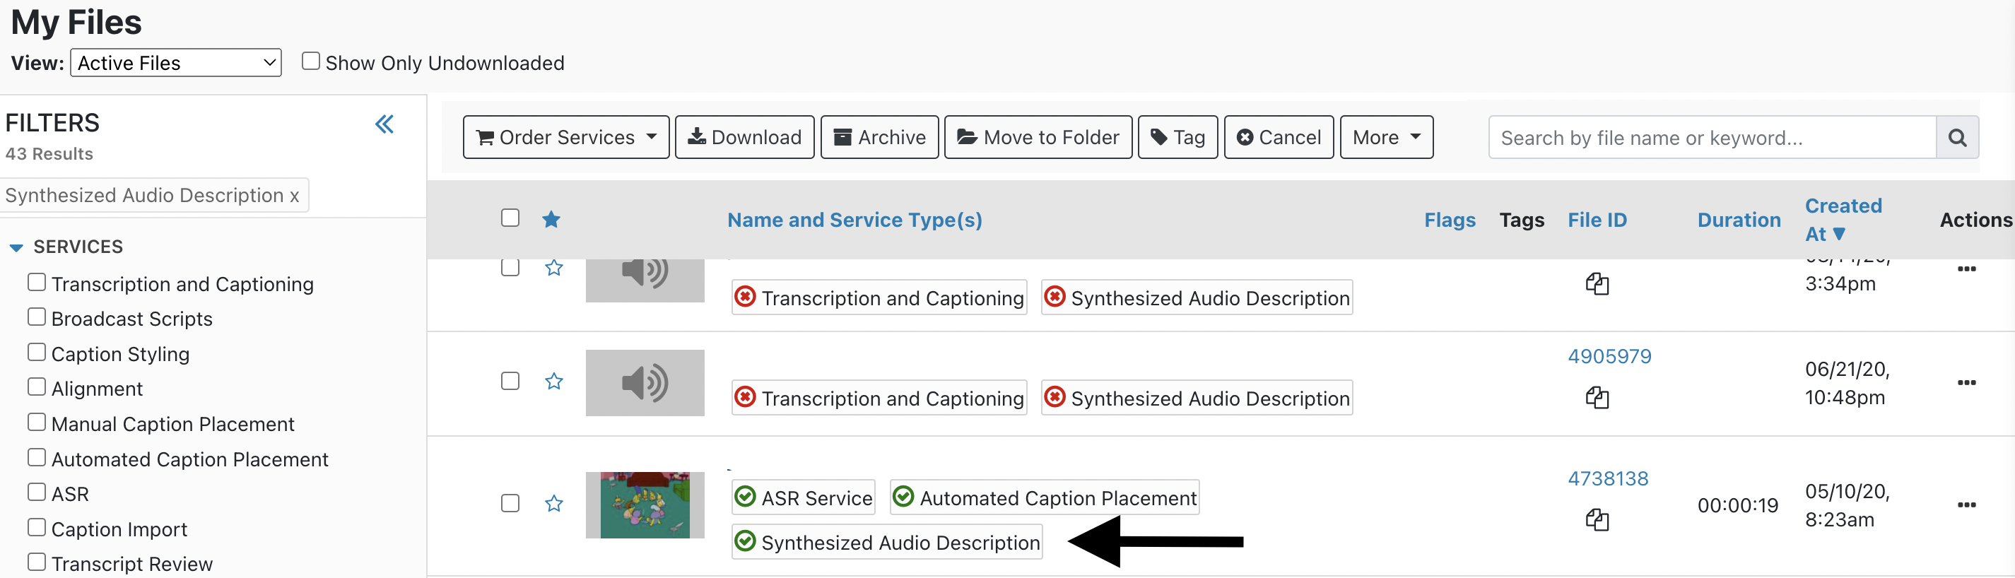Viewport: 2015px width, 578px height.
Task: Check Automated Caption Placement filter
Action: 37,456
